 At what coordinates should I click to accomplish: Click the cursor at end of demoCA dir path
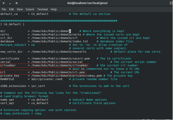(x=70, y=31)
